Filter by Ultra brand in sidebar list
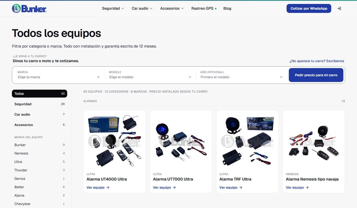This screenshot has height=208, width=357. click(40, 162)
